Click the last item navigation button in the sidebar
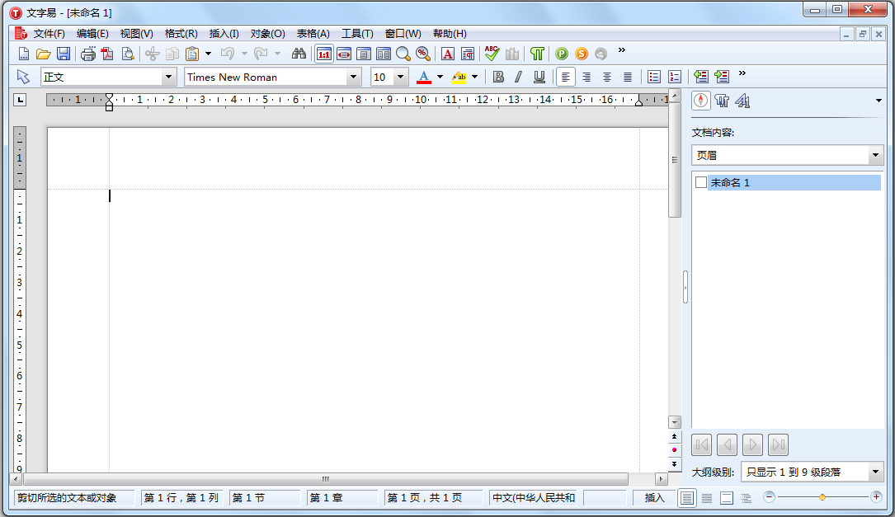895x517 pixels. 779,444
